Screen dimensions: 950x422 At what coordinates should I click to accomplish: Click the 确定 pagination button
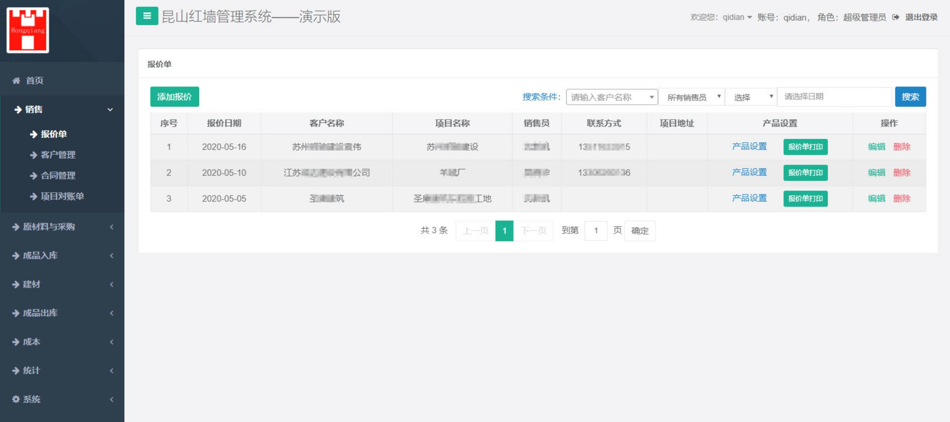point(640,231)
